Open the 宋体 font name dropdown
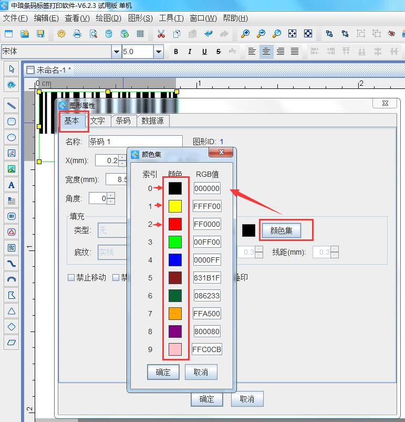The width and height of the screenshot is (405, 422). (x=116, y=52)
